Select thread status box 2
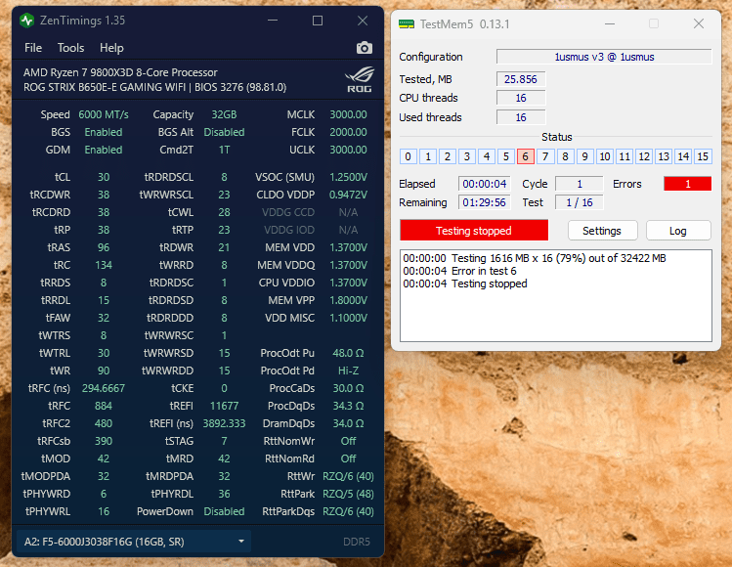The height and width of the screenshot is (567, 732). [448, 156]
